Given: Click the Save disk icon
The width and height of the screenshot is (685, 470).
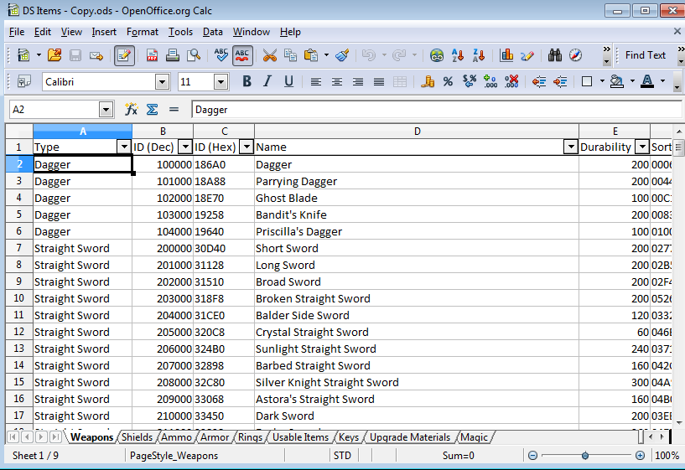Looking at the screenshot, I should click(x=75, y=55).
